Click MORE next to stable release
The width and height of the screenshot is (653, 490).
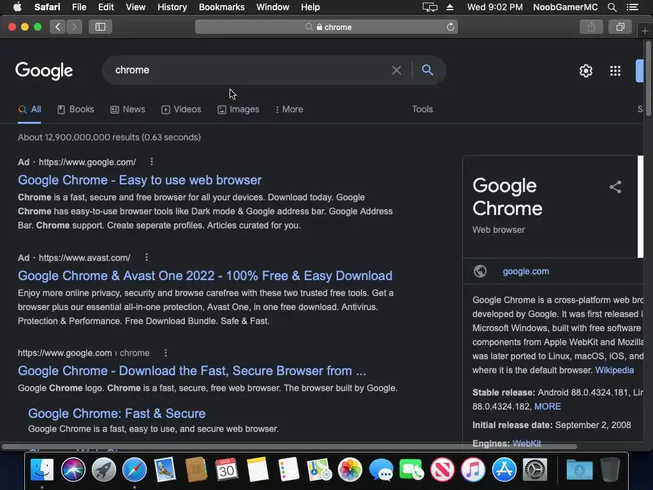click(x=547, y=406)
